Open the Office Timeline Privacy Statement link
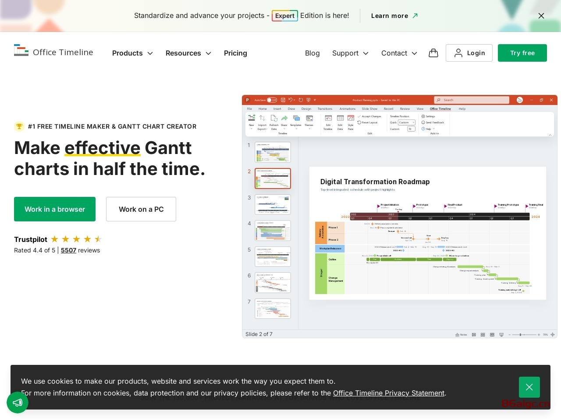This screenshot has height=420, width=561. click(389, 393)
